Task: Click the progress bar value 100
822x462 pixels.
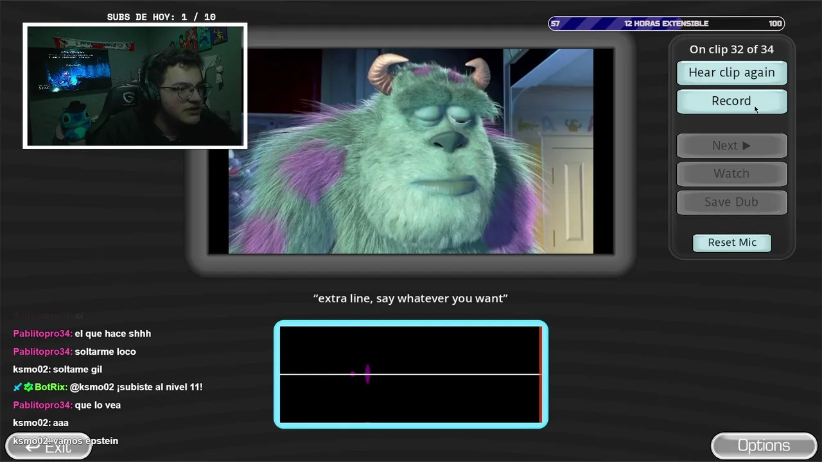Action: [x=775, y=24]
